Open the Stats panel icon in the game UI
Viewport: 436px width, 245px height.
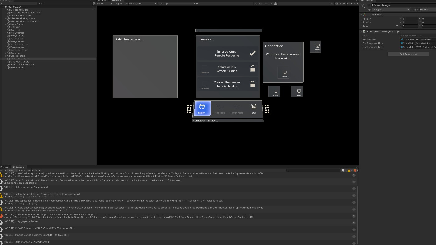click(254, 107)
